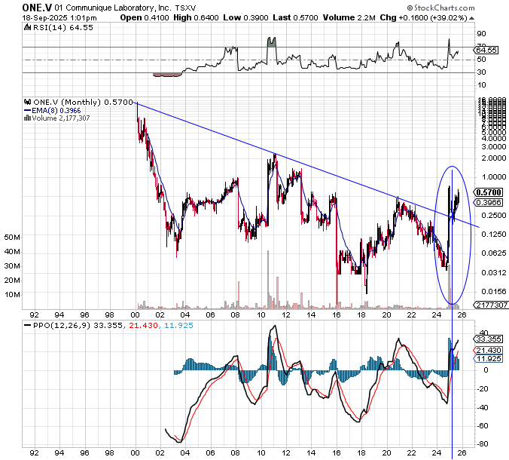Viewport: 509px width, 460px height.
Task: Click the Chg +0.1600 (+39.02%) value
Action: coord(423,18)
